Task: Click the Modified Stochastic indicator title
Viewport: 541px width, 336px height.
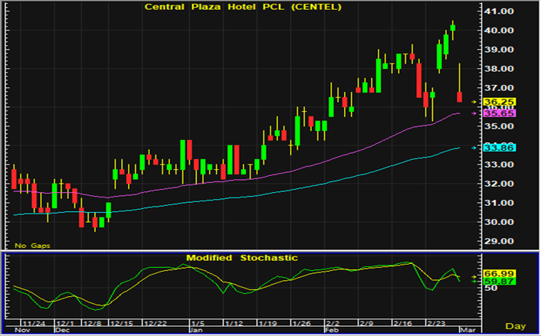Action: click(241, 258)
